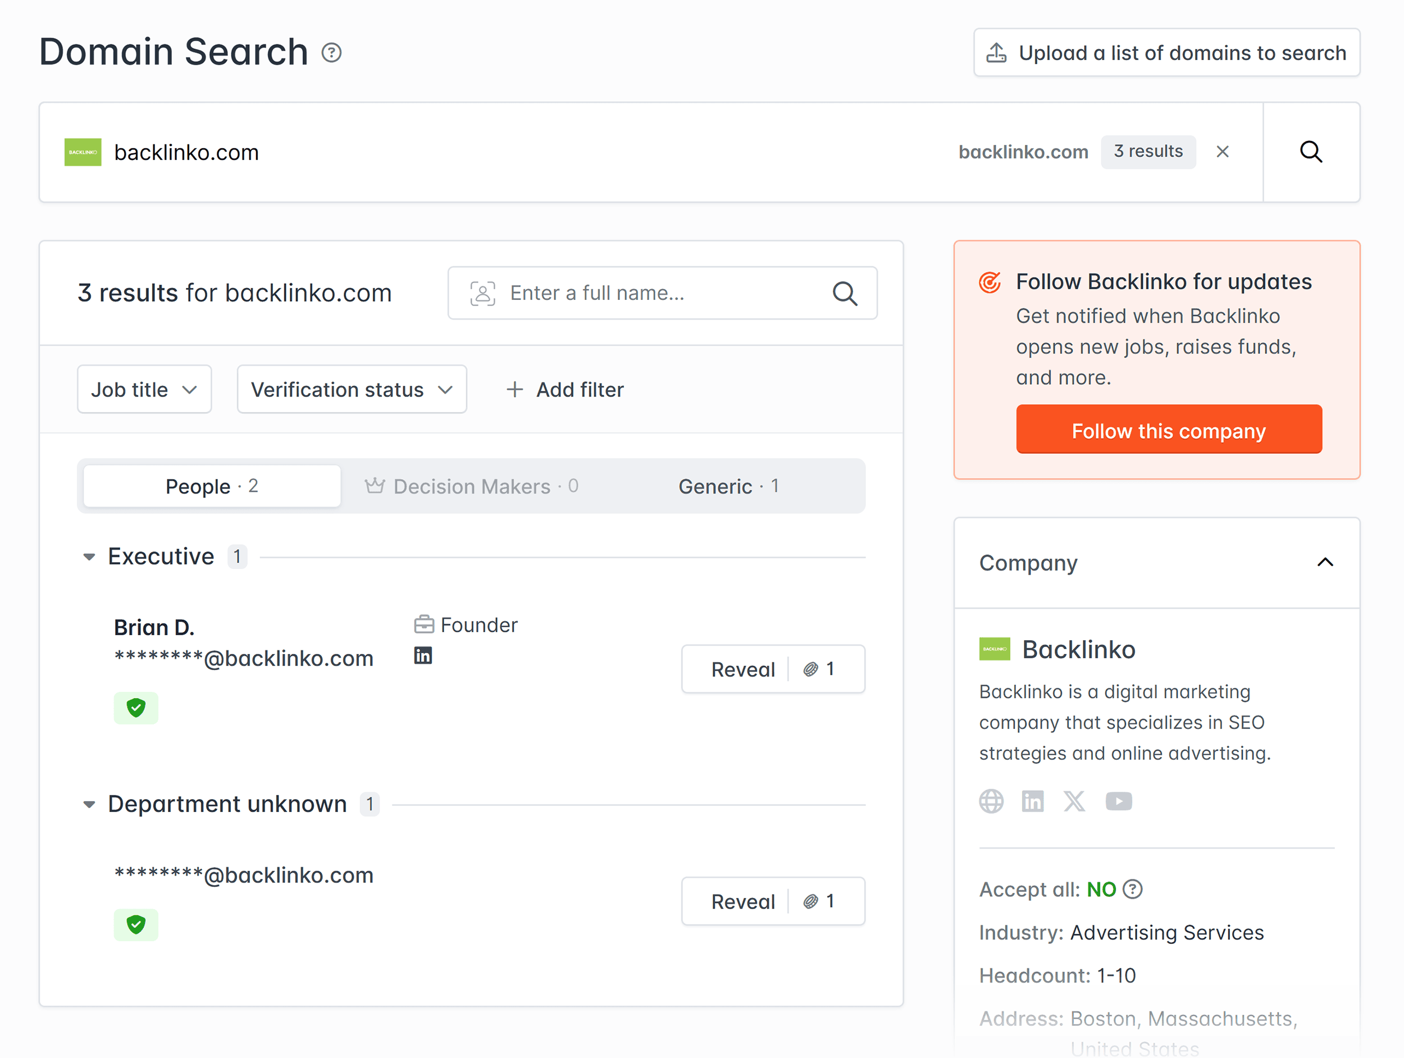Viewport: 1404px width, 1058px height.
Task: Collapse the Executive group
Action: [x=89, y=557]
